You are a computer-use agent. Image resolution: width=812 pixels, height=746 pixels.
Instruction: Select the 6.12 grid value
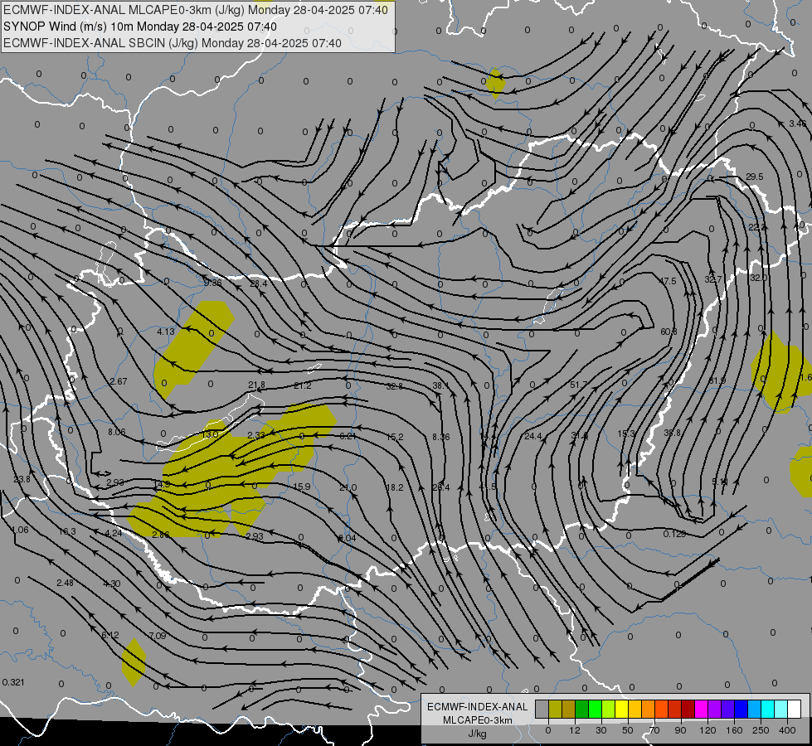click(110, 635)
